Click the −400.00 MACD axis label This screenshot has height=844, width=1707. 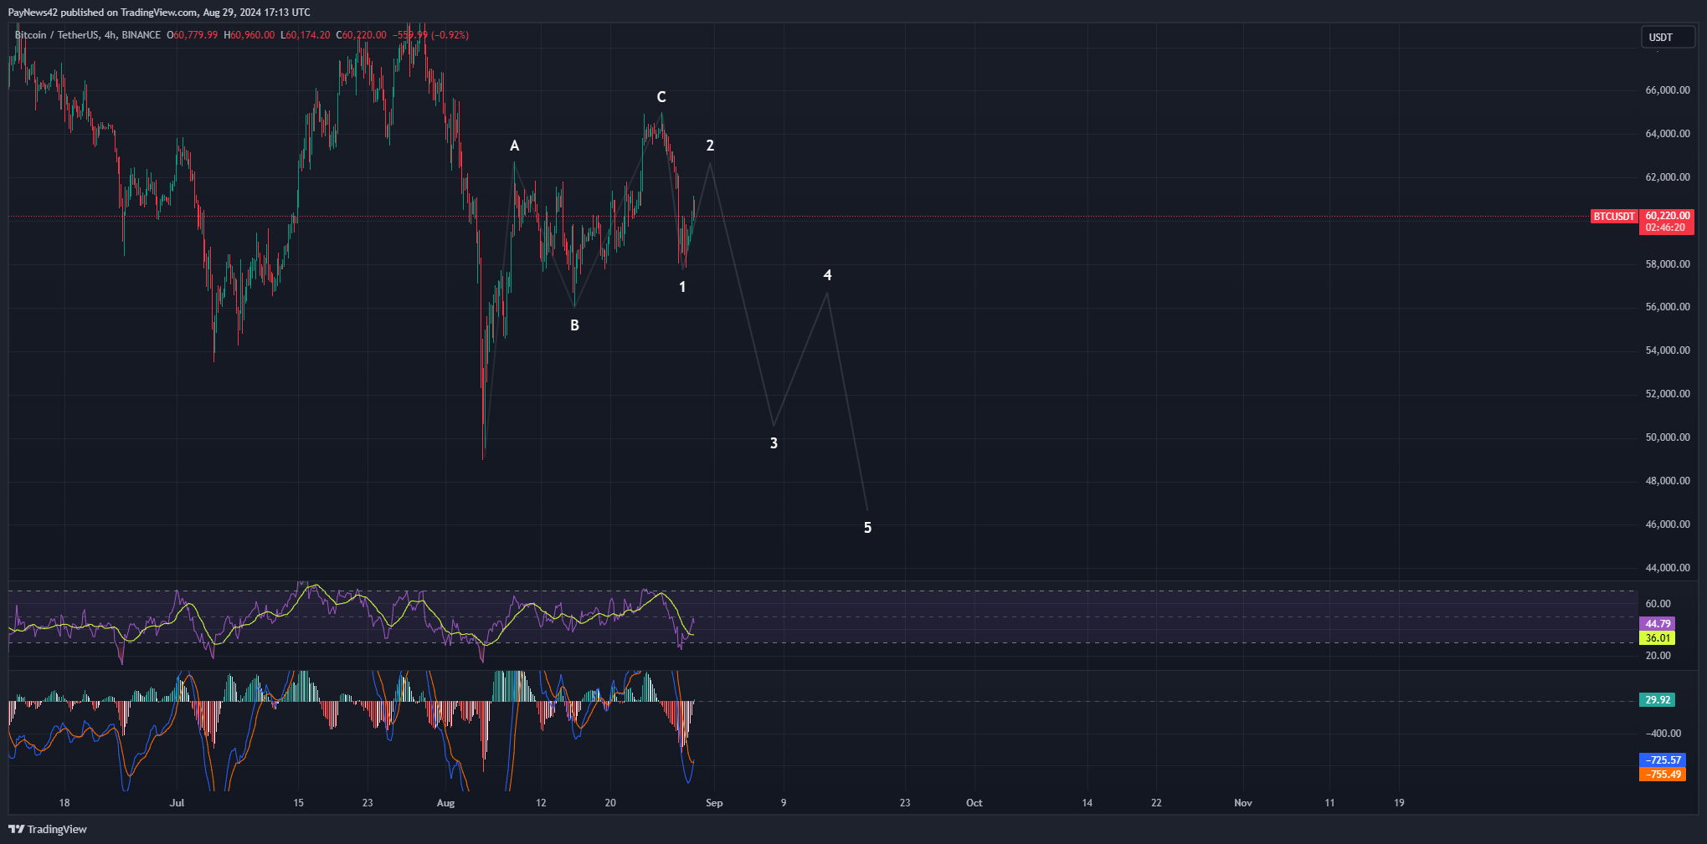[1663, 734]
